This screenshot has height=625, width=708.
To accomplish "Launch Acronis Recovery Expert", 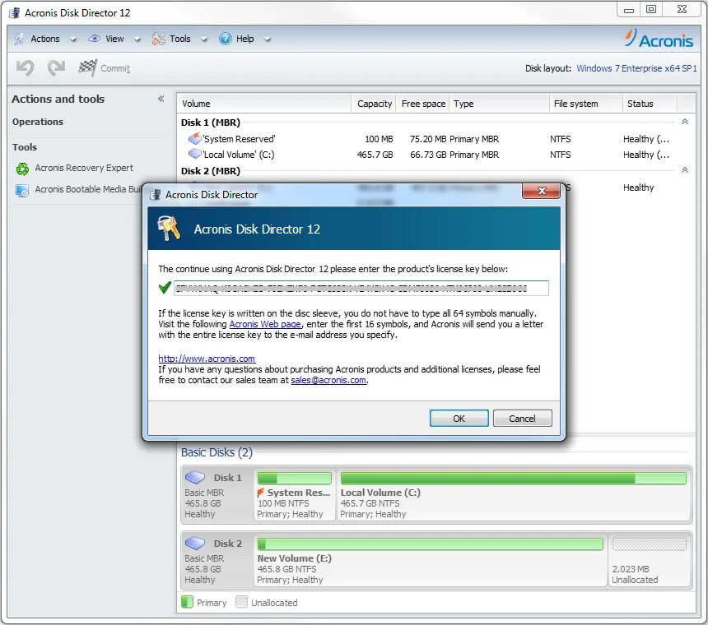I will pos(84,168).
